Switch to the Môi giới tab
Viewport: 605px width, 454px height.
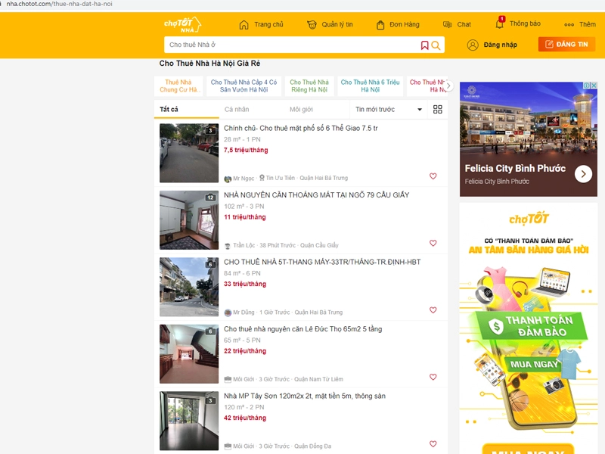(x=301, y=109)
